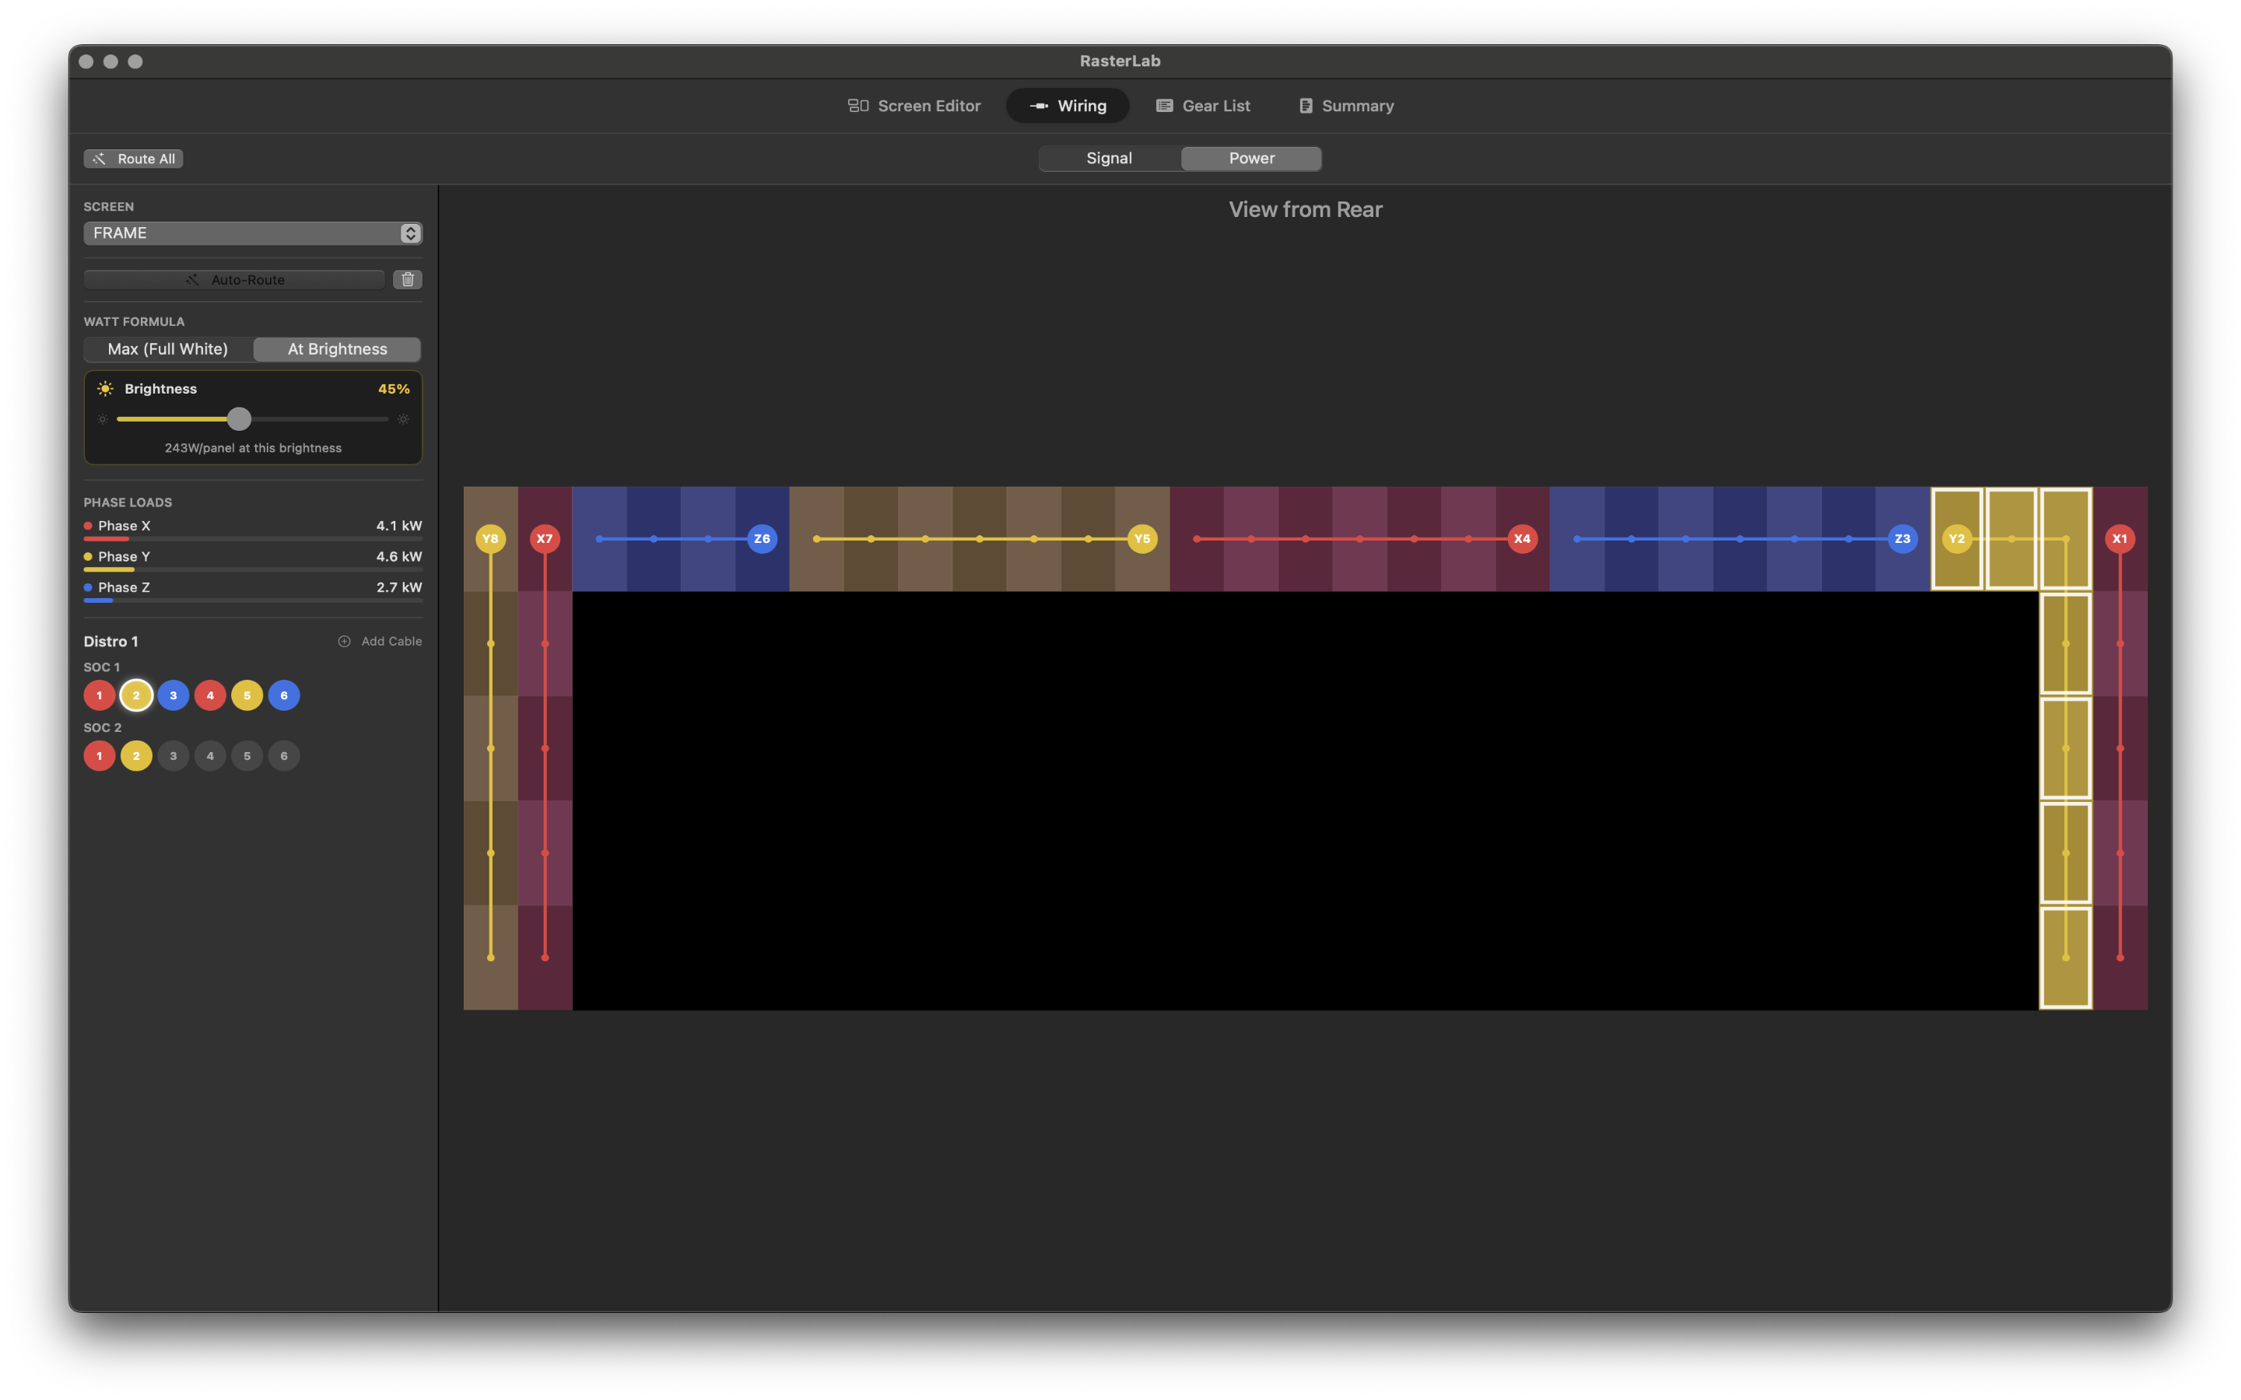Click the X1 cable start node
This screenshot has height=1400, width=2241.
click(x=2120, y=539)
